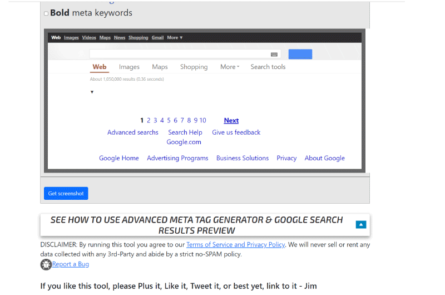Viewport: 445px width, 295px height.
Task: Go to results page 7
Action: [x=182, y=120]
